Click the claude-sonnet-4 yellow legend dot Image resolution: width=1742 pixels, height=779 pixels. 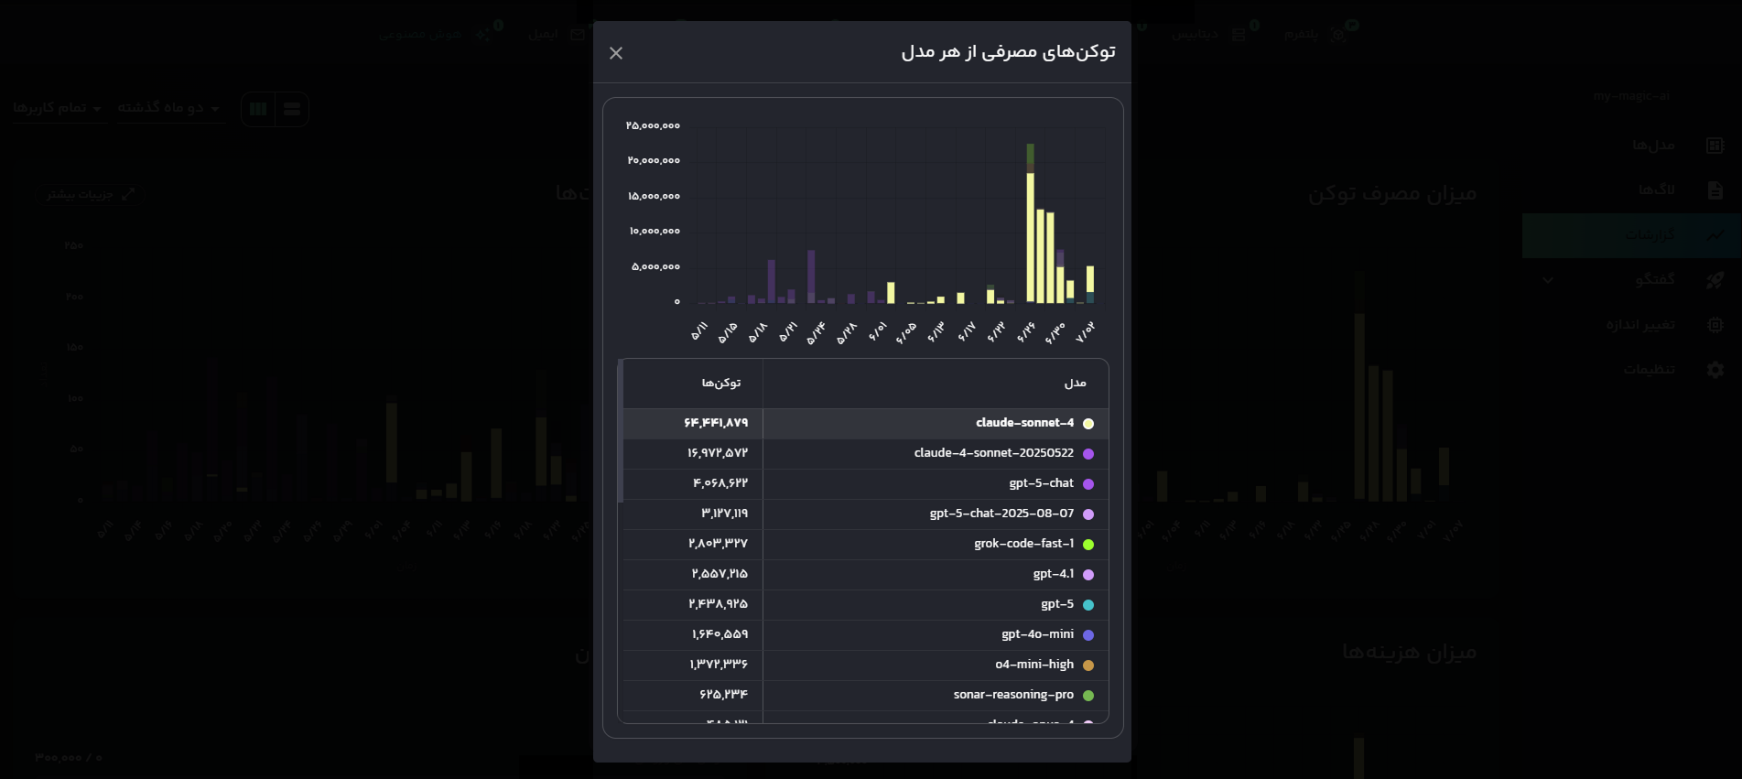(1088, 424)
